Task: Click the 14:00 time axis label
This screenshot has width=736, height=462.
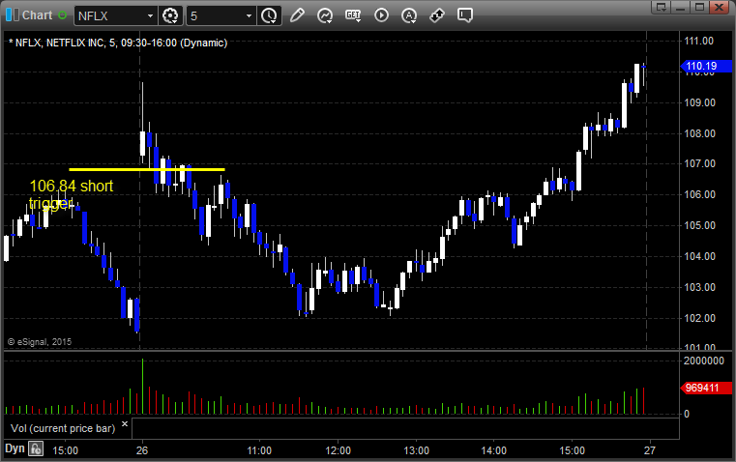Action: tap(494, 450)
